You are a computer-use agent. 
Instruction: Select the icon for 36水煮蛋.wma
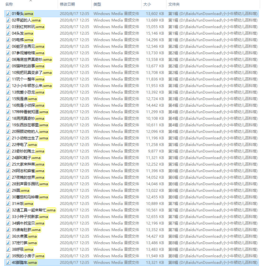pyautogui.click(x=8, y=236)
